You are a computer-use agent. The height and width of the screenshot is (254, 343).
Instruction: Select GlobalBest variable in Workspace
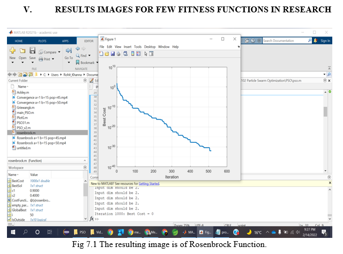[19, 210]
